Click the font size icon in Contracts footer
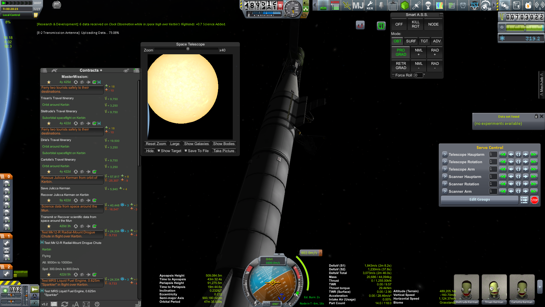This screenshot has height=307, width=545. (x=75, y=304)
